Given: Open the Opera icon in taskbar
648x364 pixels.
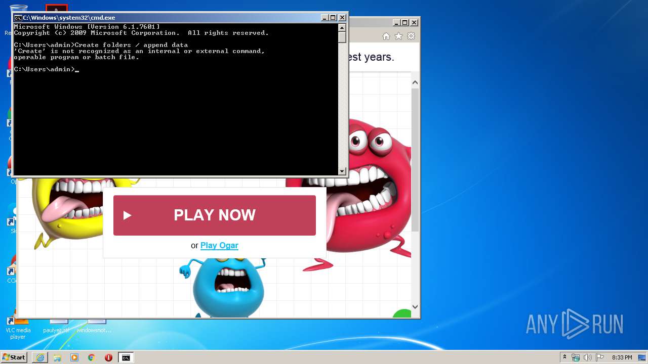Looking at the screenshot, I should click(108, 357).
